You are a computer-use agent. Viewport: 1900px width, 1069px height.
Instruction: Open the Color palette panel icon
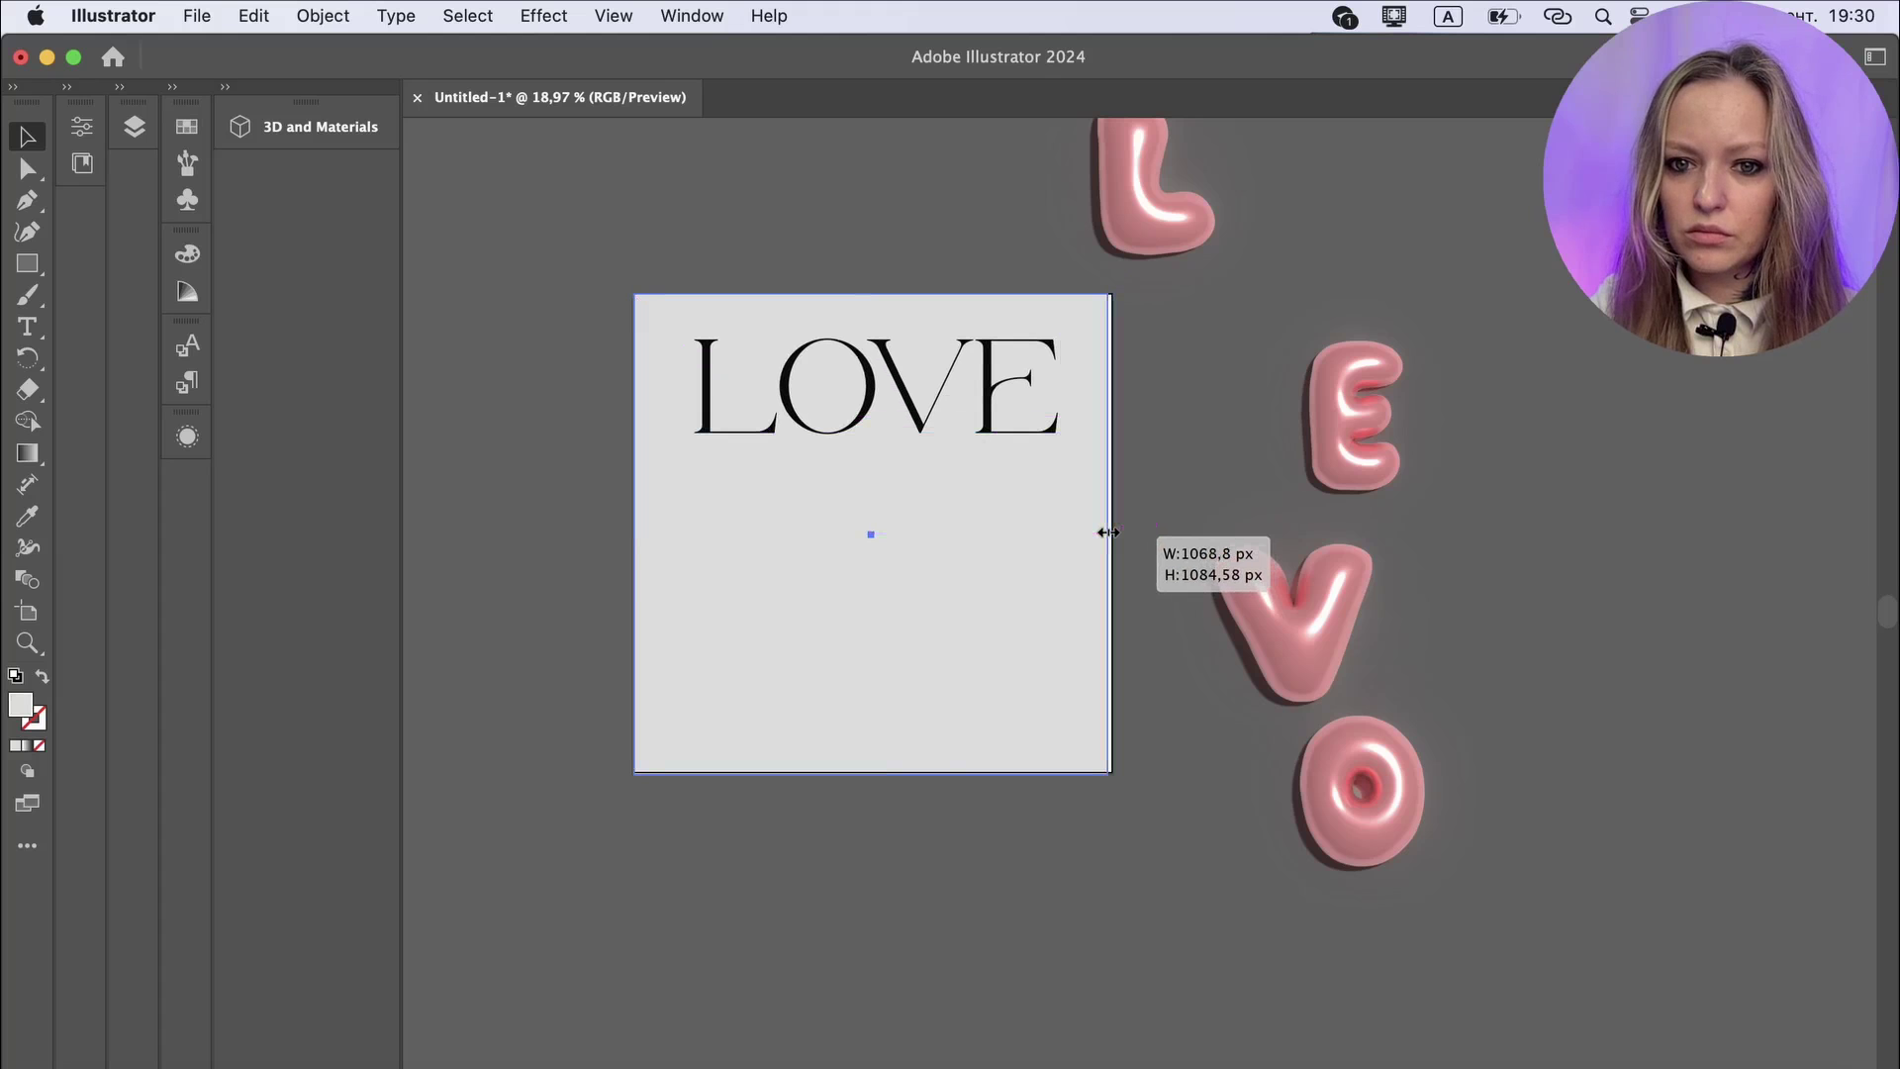[x=187, y=254]
